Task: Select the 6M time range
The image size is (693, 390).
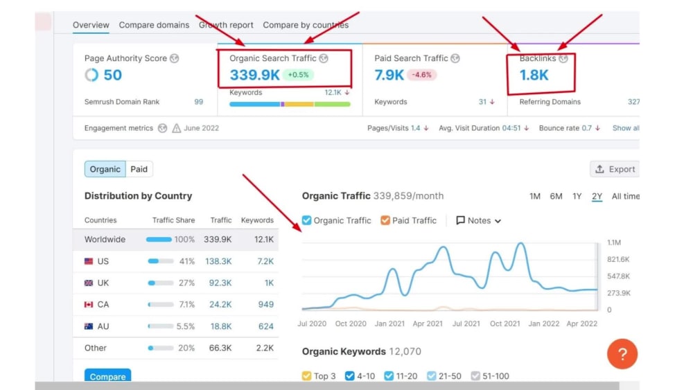Action: pos(556,196)
